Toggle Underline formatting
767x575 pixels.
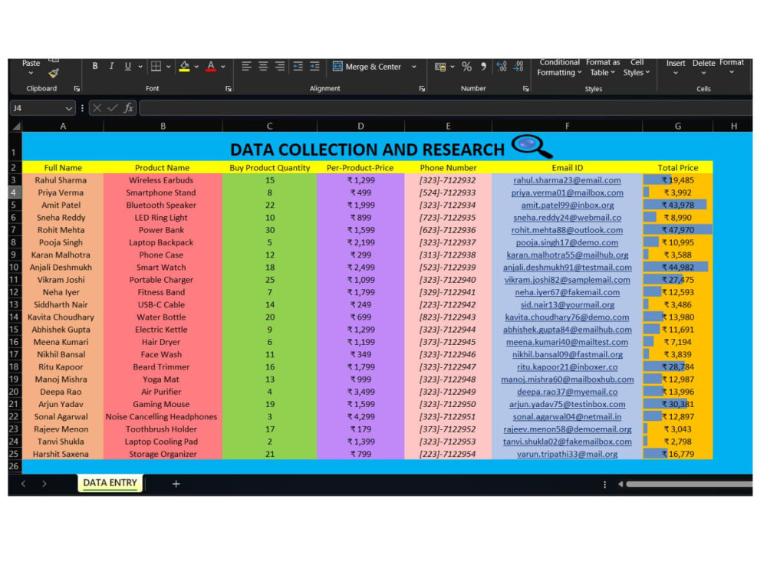[127, 66]
